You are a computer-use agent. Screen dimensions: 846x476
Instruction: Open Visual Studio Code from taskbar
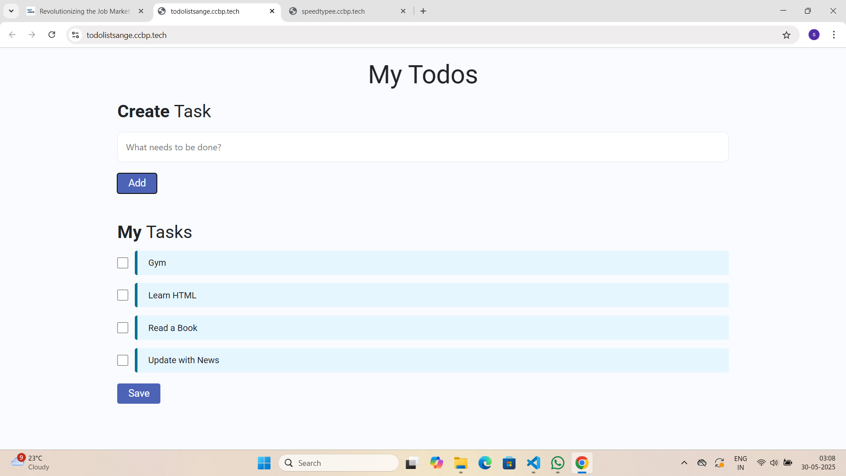click(533, 463)
